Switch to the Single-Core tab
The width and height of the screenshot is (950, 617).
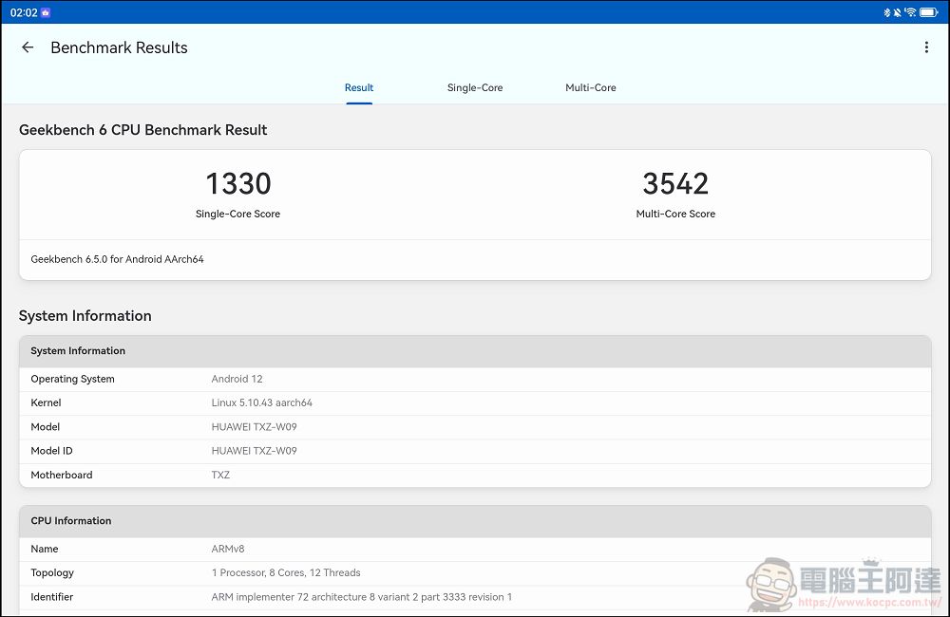pyautogui.click(x=475, y=87)
